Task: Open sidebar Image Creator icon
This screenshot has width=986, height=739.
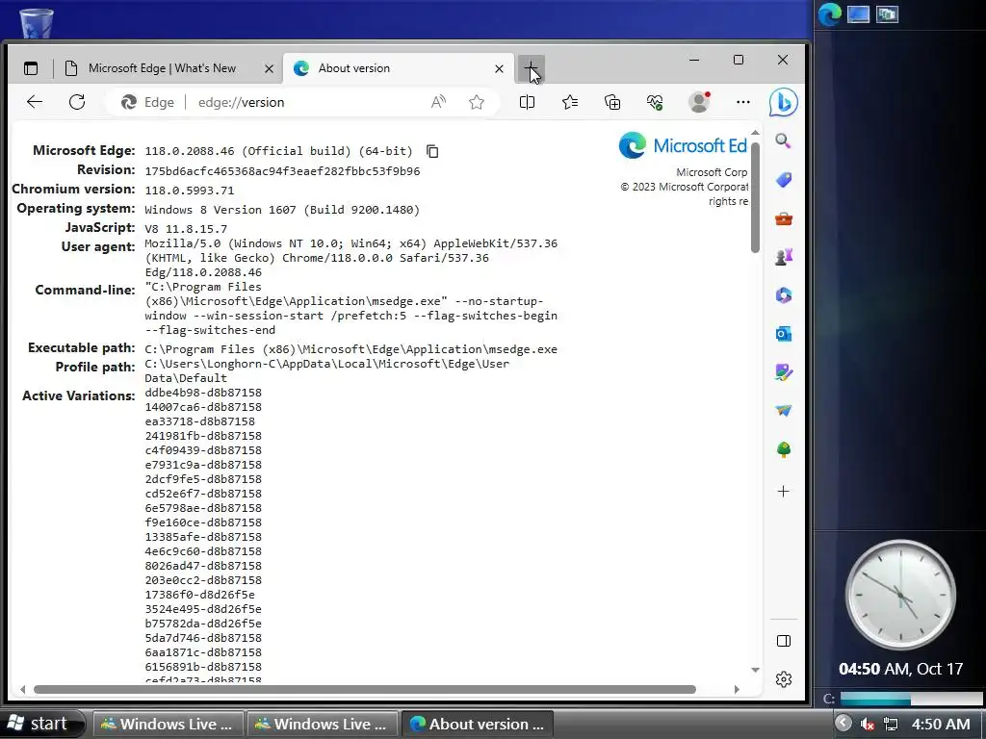Action: pos(784,372)
